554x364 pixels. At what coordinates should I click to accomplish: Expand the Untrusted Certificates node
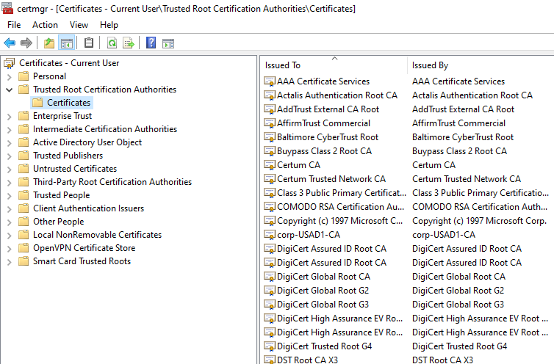click(x=10, y=169)
